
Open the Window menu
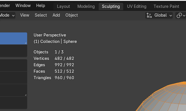click(23, 6)
